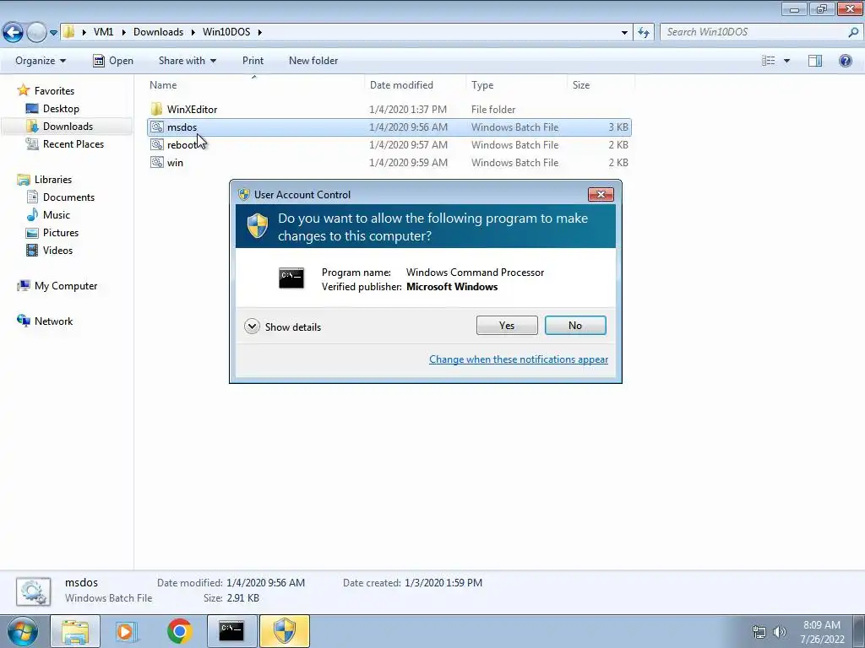The width and height of the screenshot is (865, 648).
Task: Open Desktop in the navigation pane
Action: click(x=61, y=109)
